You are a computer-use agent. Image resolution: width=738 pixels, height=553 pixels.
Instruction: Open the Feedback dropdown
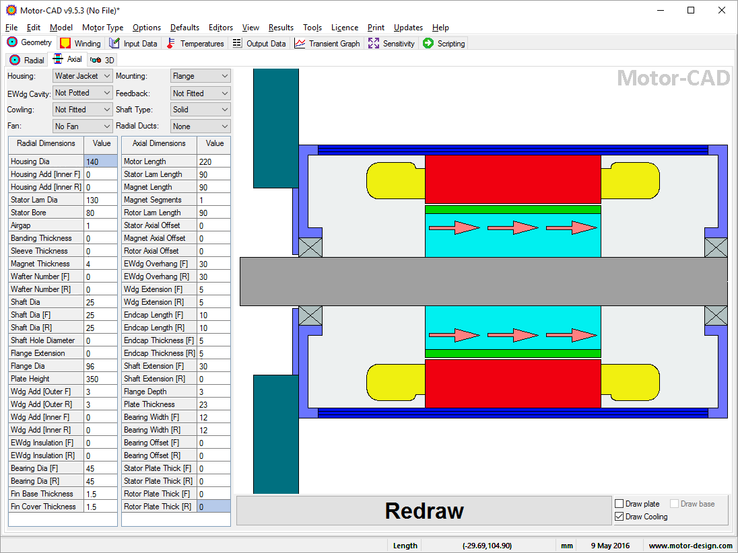201,93
